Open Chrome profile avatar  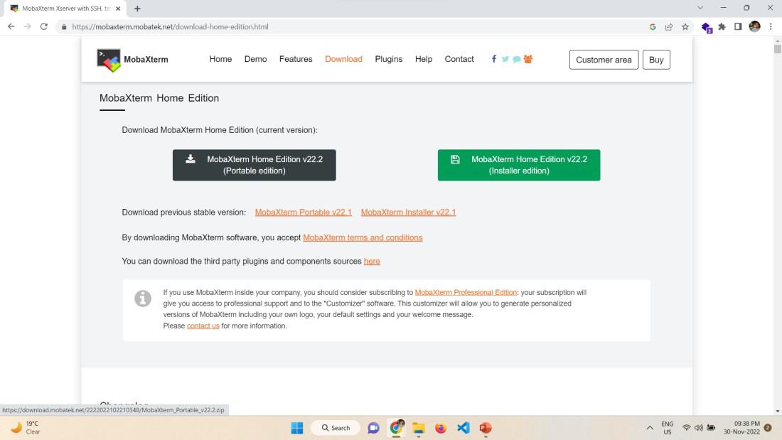click(x=754, y=27)
